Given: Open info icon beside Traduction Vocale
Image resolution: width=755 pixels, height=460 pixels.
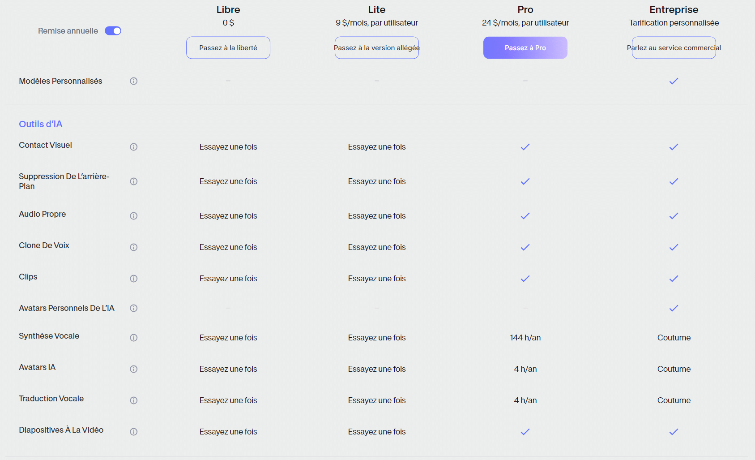Looking at the screenshot, I should tap(133, 400).
